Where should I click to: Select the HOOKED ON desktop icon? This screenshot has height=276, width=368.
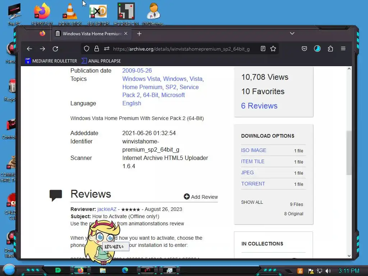pos(126,14)
